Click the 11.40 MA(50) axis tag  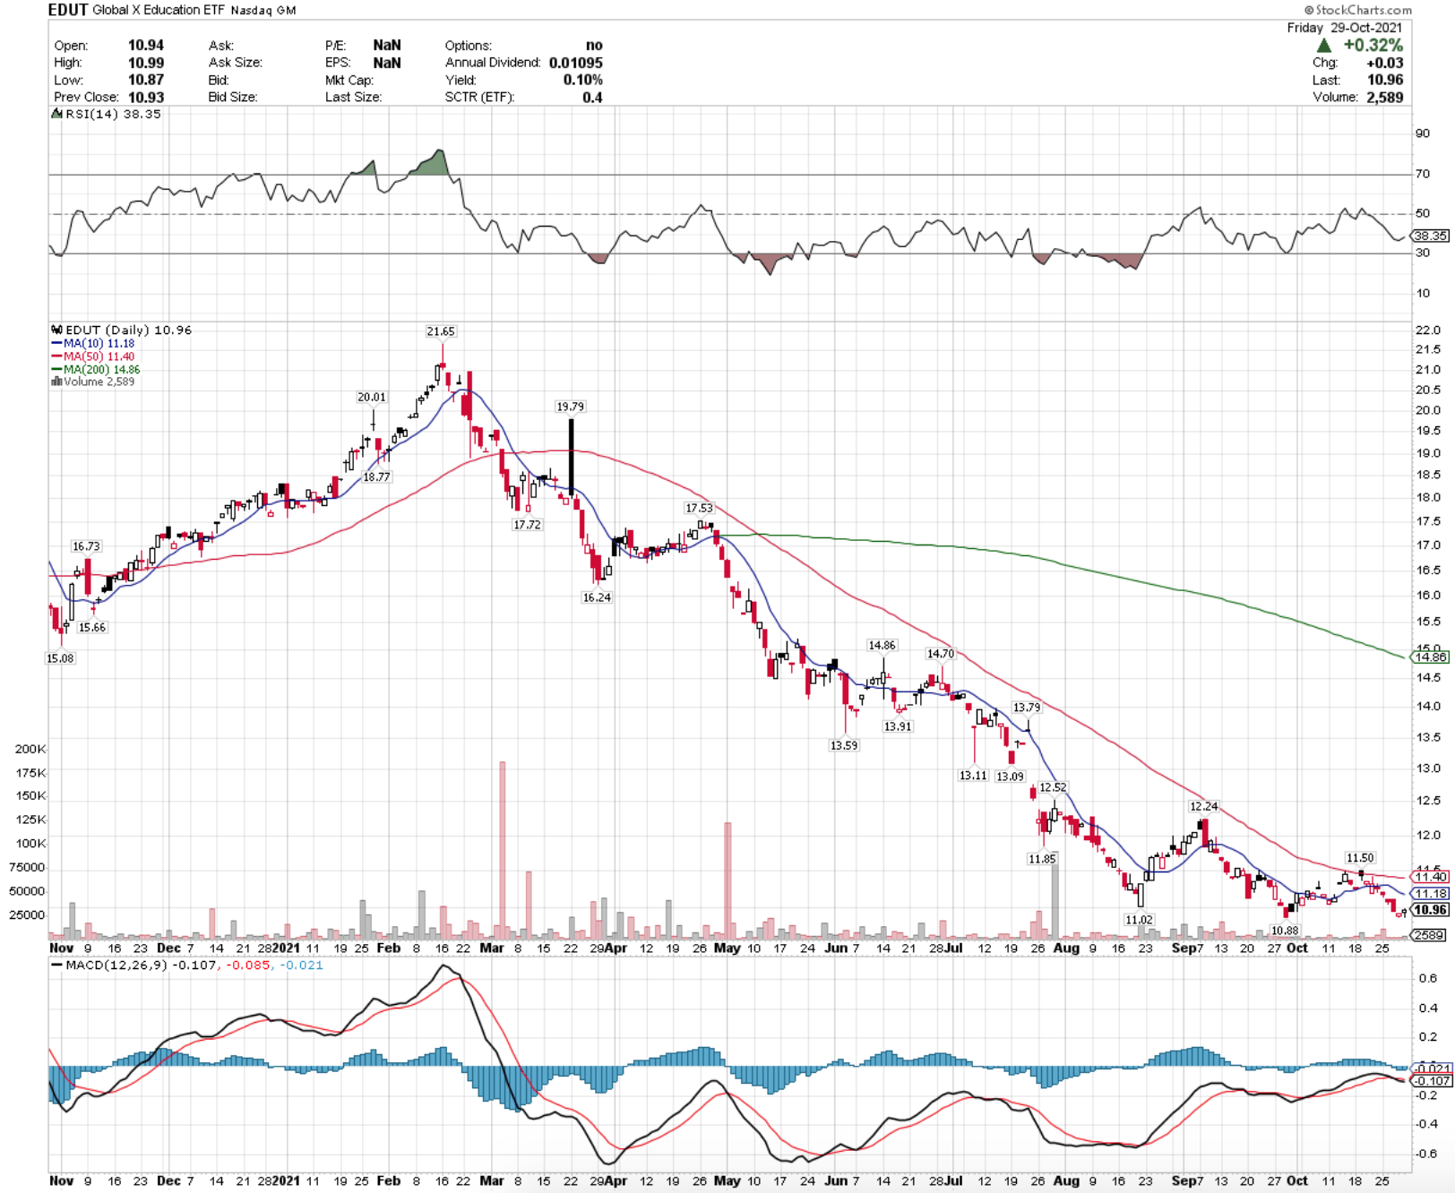1430,877
